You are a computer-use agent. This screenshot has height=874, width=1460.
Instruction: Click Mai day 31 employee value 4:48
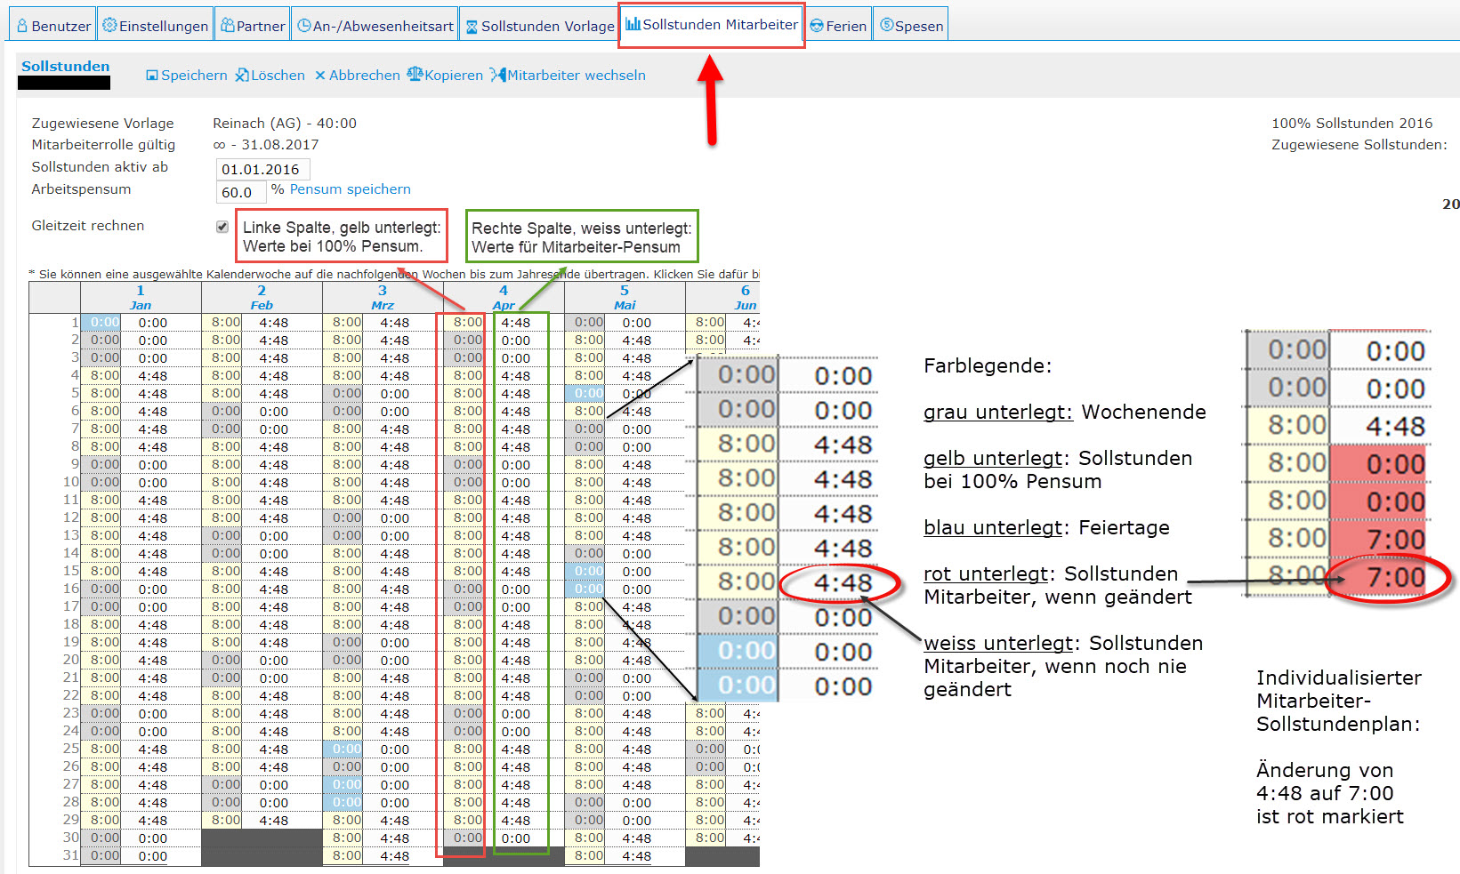coord(637,856)
